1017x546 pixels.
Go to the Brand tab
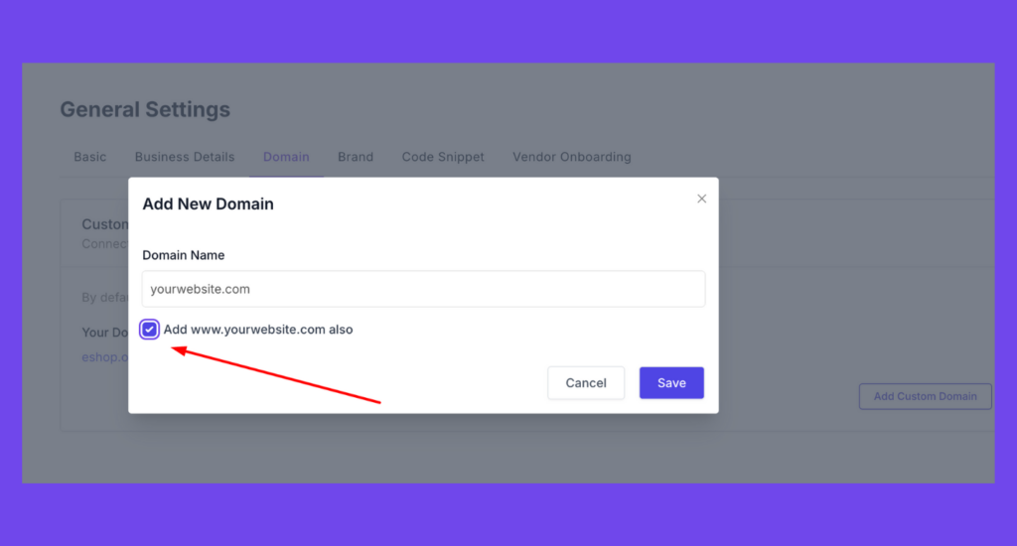point(356,157)
